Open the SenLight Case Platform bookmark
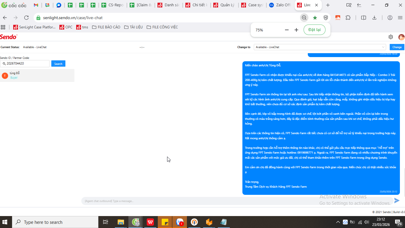 tap(34, 27)
